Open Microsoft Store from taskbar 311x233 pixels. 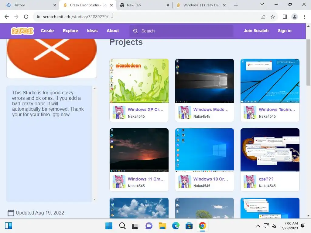[x=189, y=226]
